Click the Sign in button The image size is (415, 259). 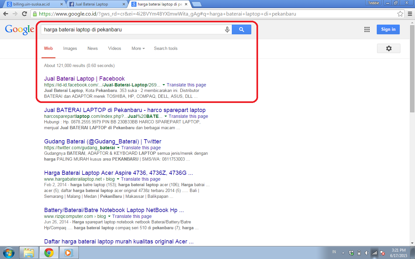388,29
